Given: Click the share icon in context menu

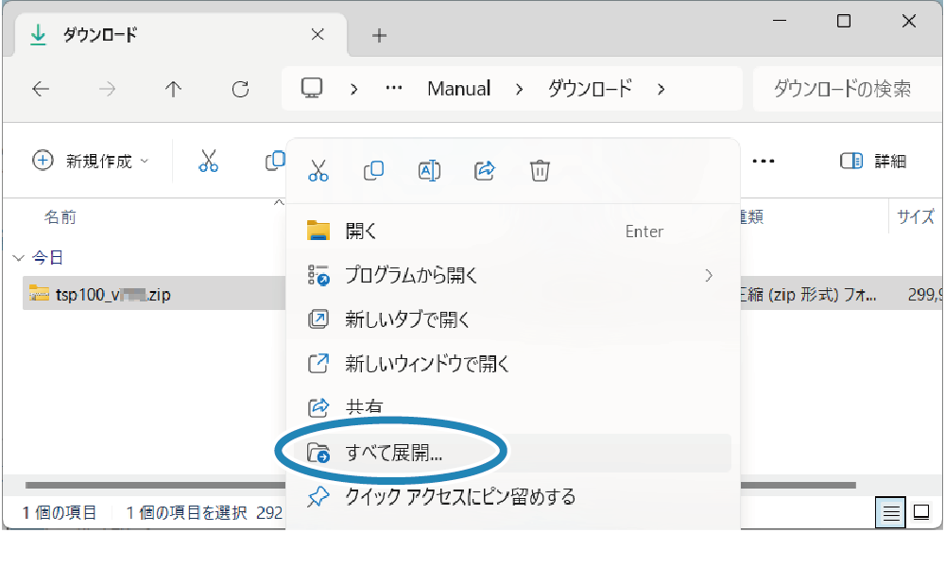Looking at the screenshot, I should pos(485,170).
